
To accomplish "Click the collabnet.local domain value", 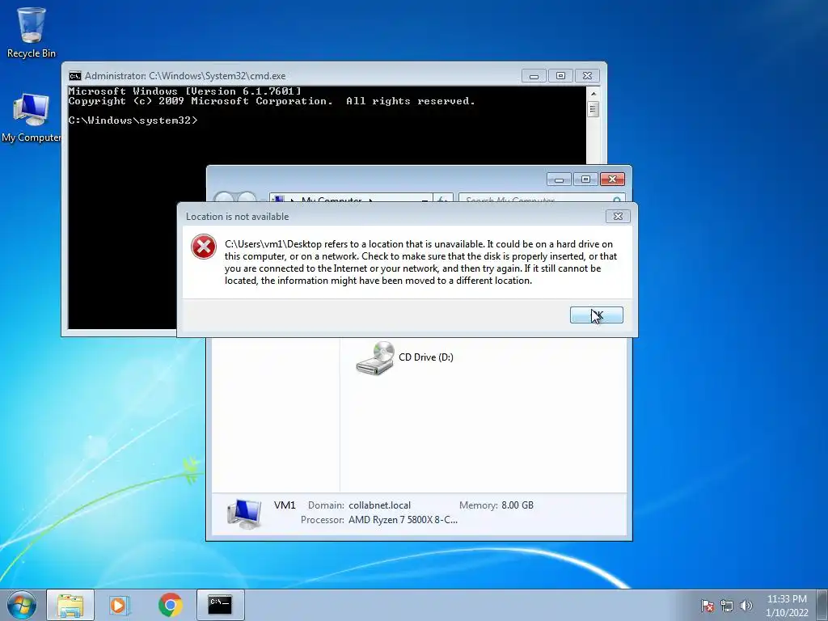I will [379, 505].
